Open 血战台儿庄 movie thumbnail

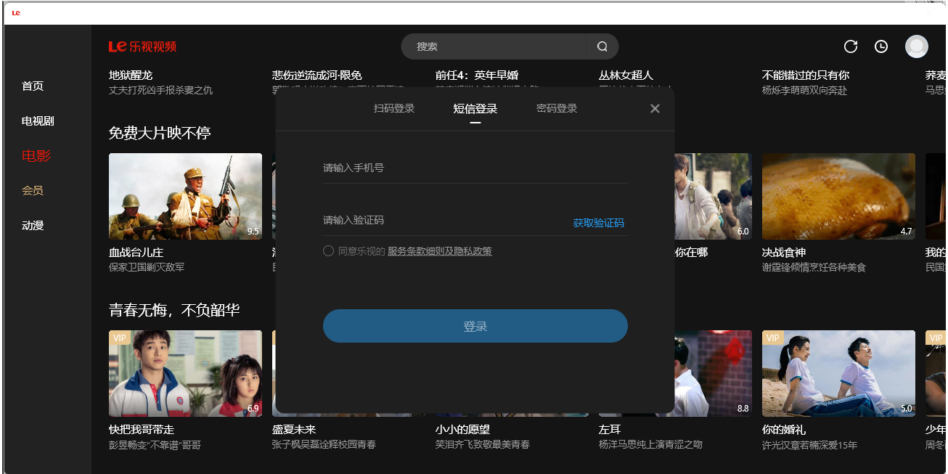point(185,196)
